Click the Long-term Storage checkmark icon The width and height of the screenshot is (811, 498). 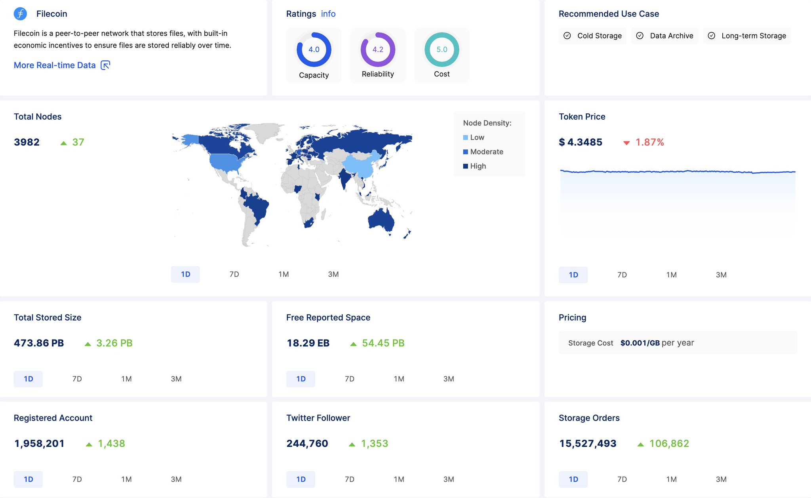click(x=711, y=36)
